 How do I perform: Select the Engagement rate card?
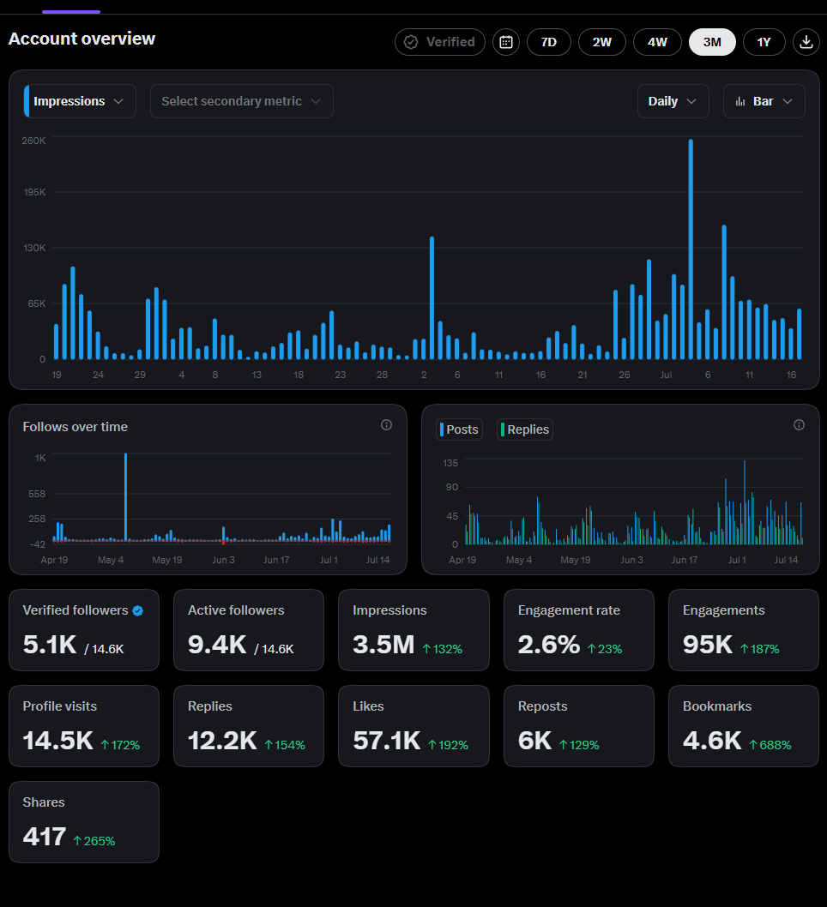point(579,630)
